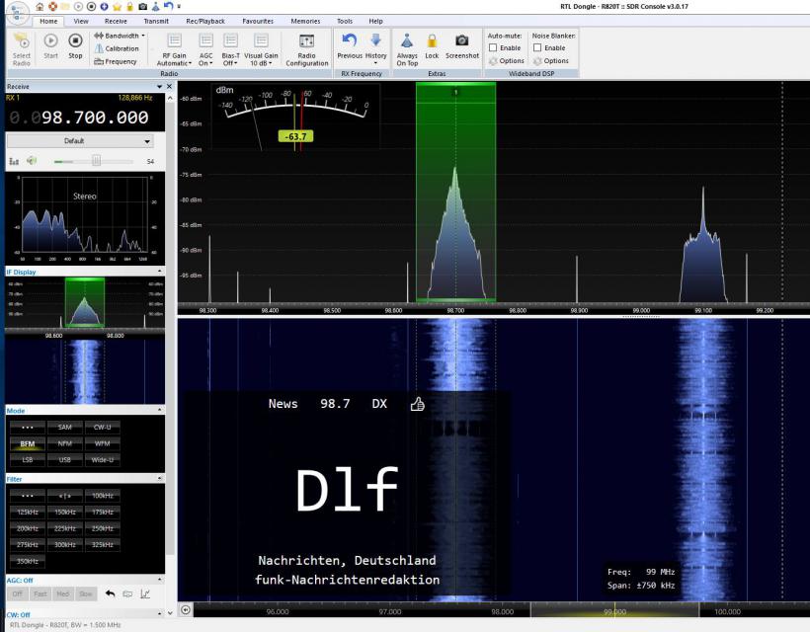The width and height of the screenshot is (810, 632).
Task: Click the Home icon in quick access bar
Action: tap(40, 6)
